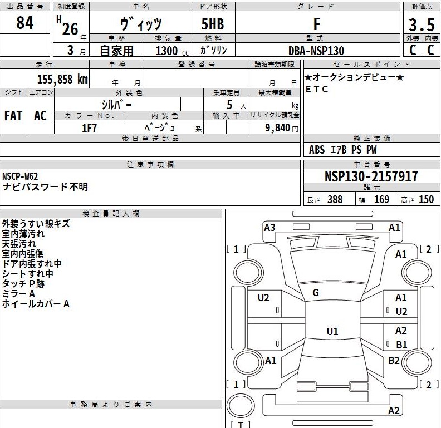Select the recycle deposit 9,840円
This screenshot has width=441, height=428.
point(282,128)
